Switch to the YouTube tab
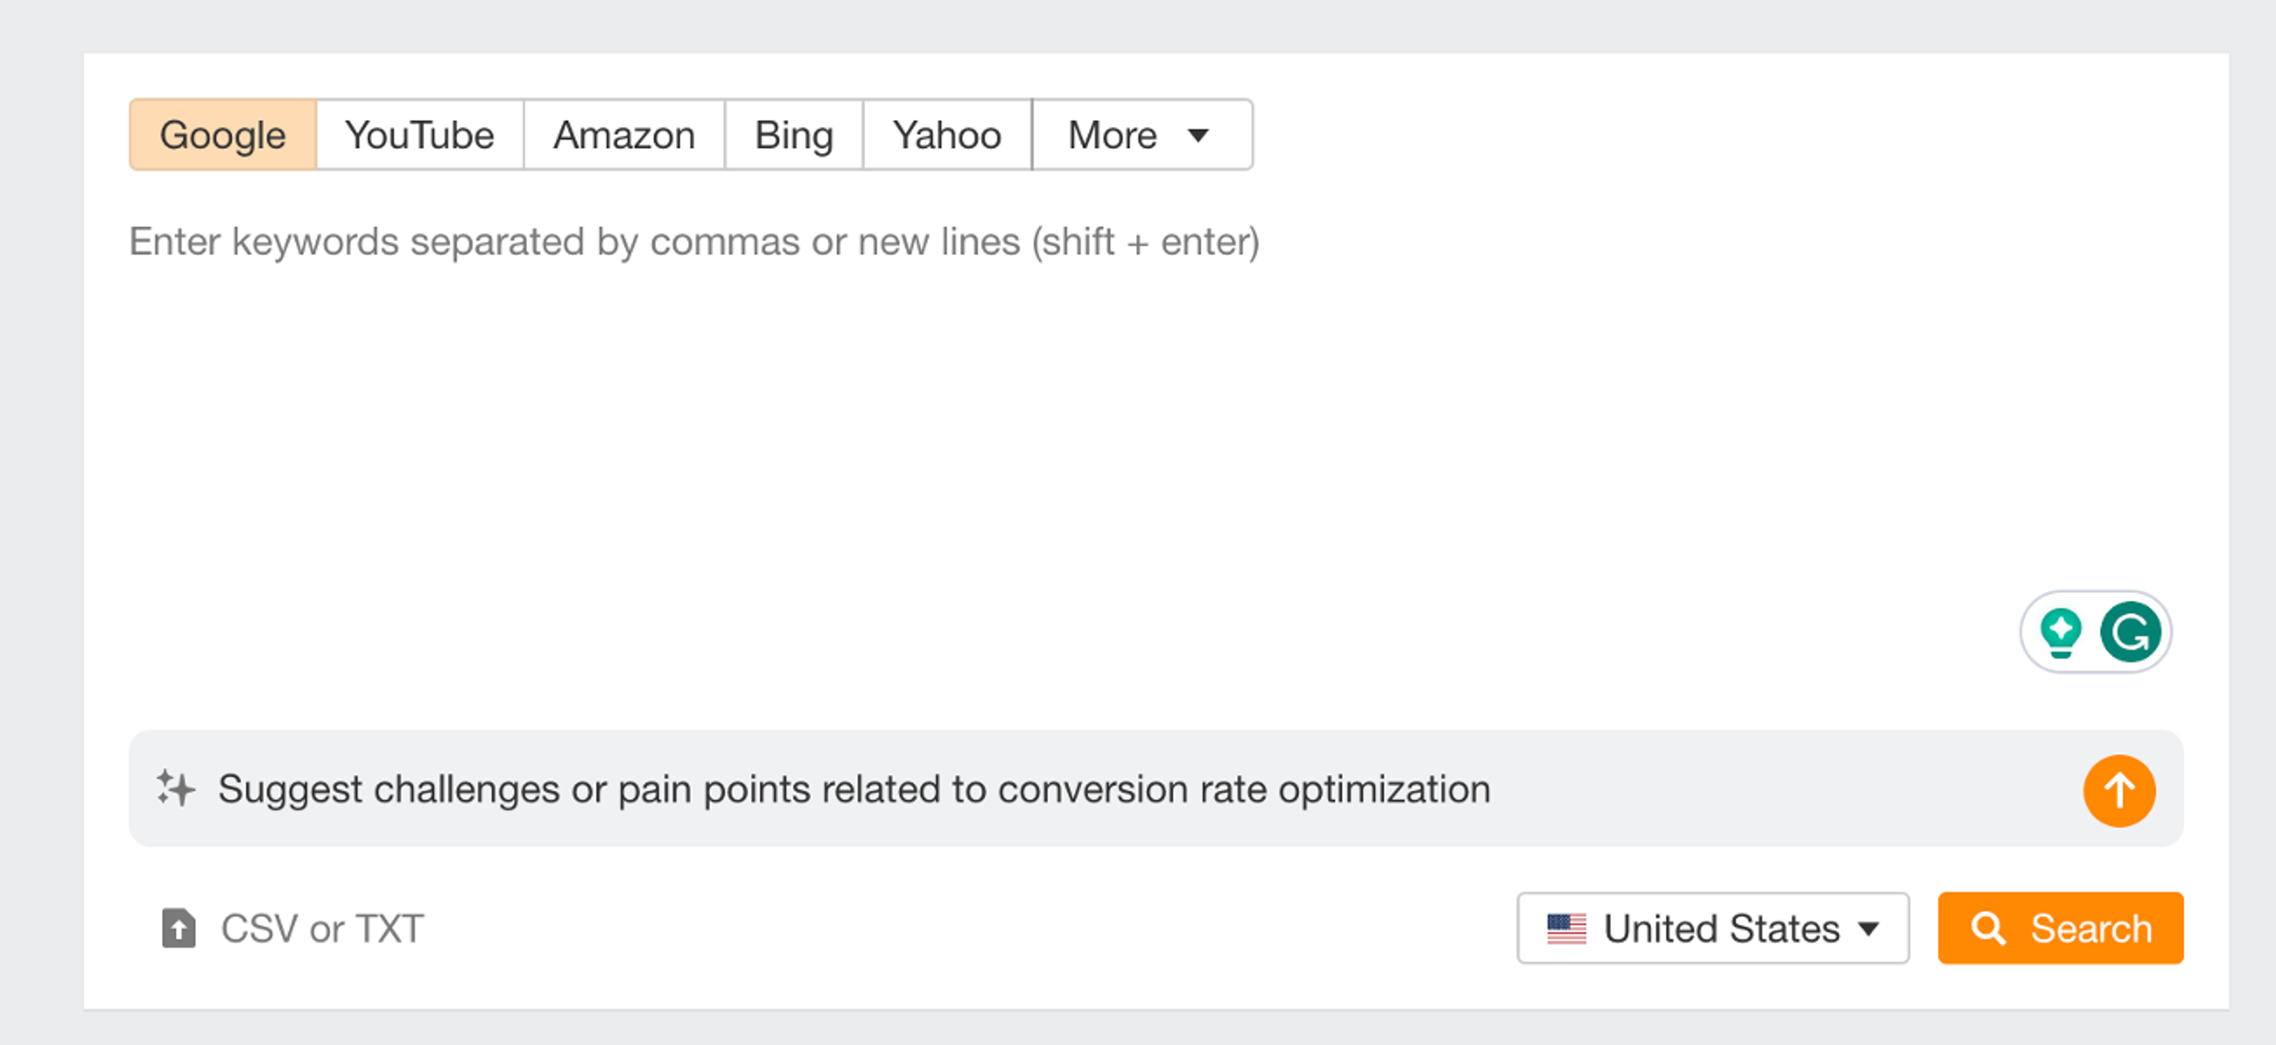 [420, 135]
